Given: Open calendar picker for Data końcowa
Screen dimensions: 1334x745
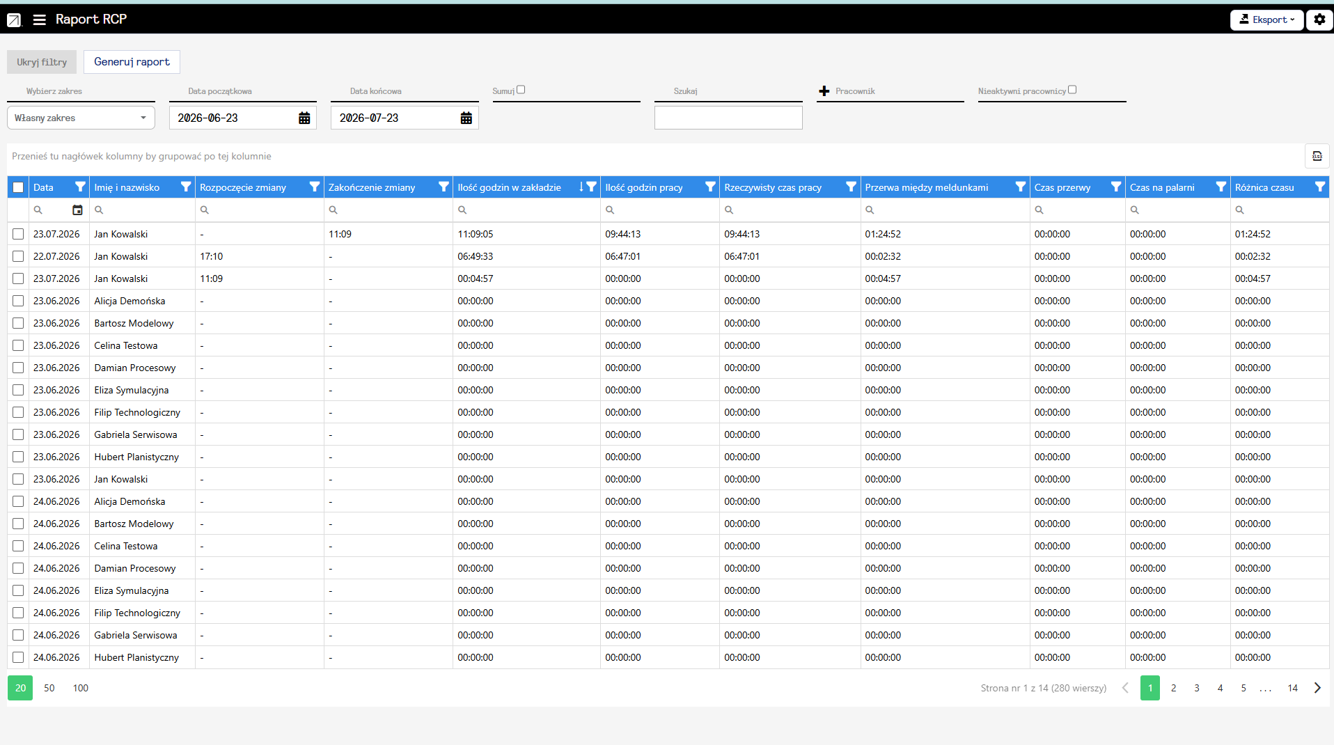Looking at the screenshot, I should [x=466, y=118].
